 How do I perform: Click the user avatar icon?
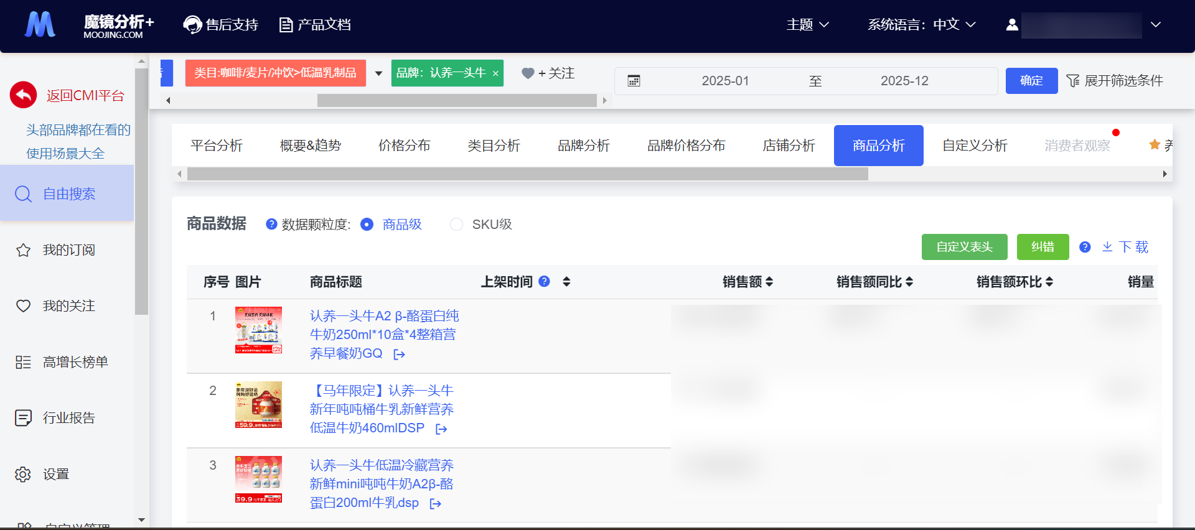pyautogui.click(x=1012, y=25)
